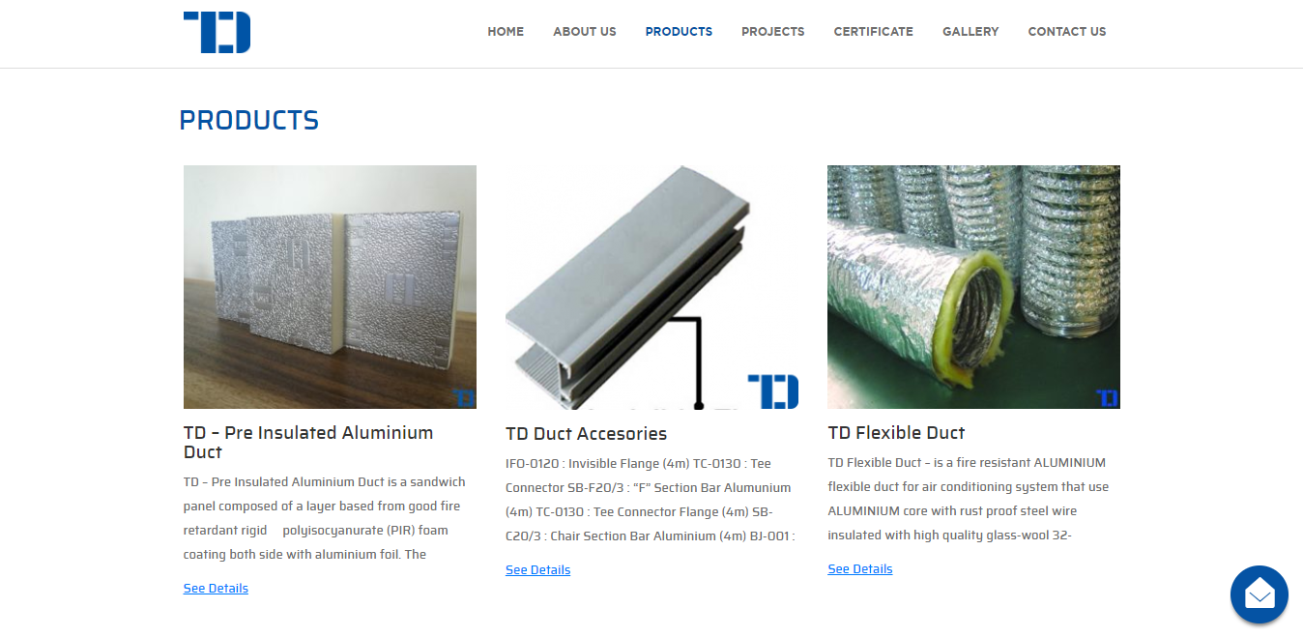This screenshot has height=637, width=1303.
Task: Open the CERTIFICATE menu link
Action: coord(873,32)
